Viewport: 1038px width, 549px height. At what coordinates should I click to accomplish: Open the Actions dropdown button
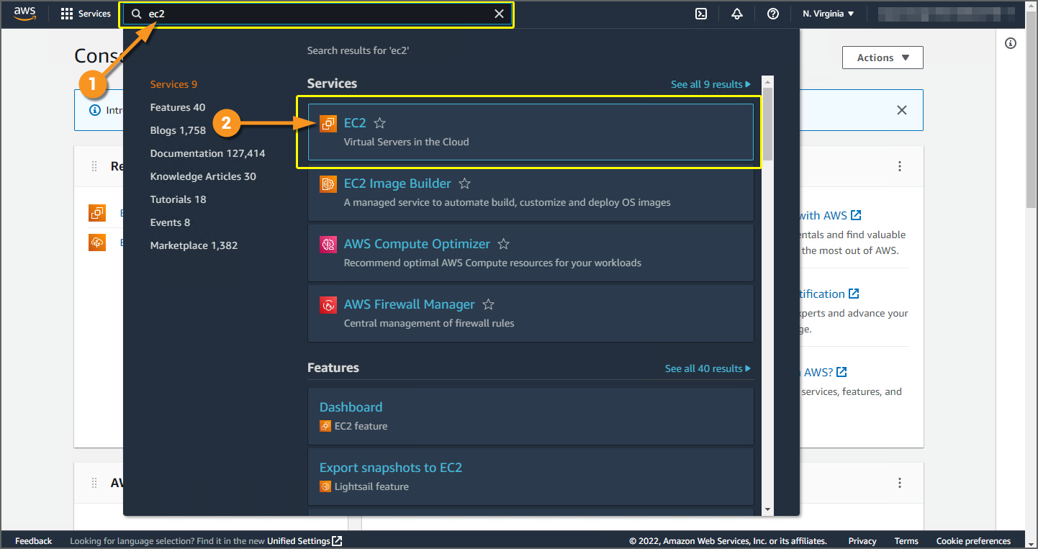pyautogui.click(x=883, y=58)
